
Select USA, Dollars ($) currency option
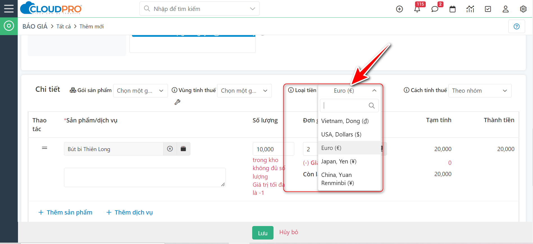click(x=350, y=134)
